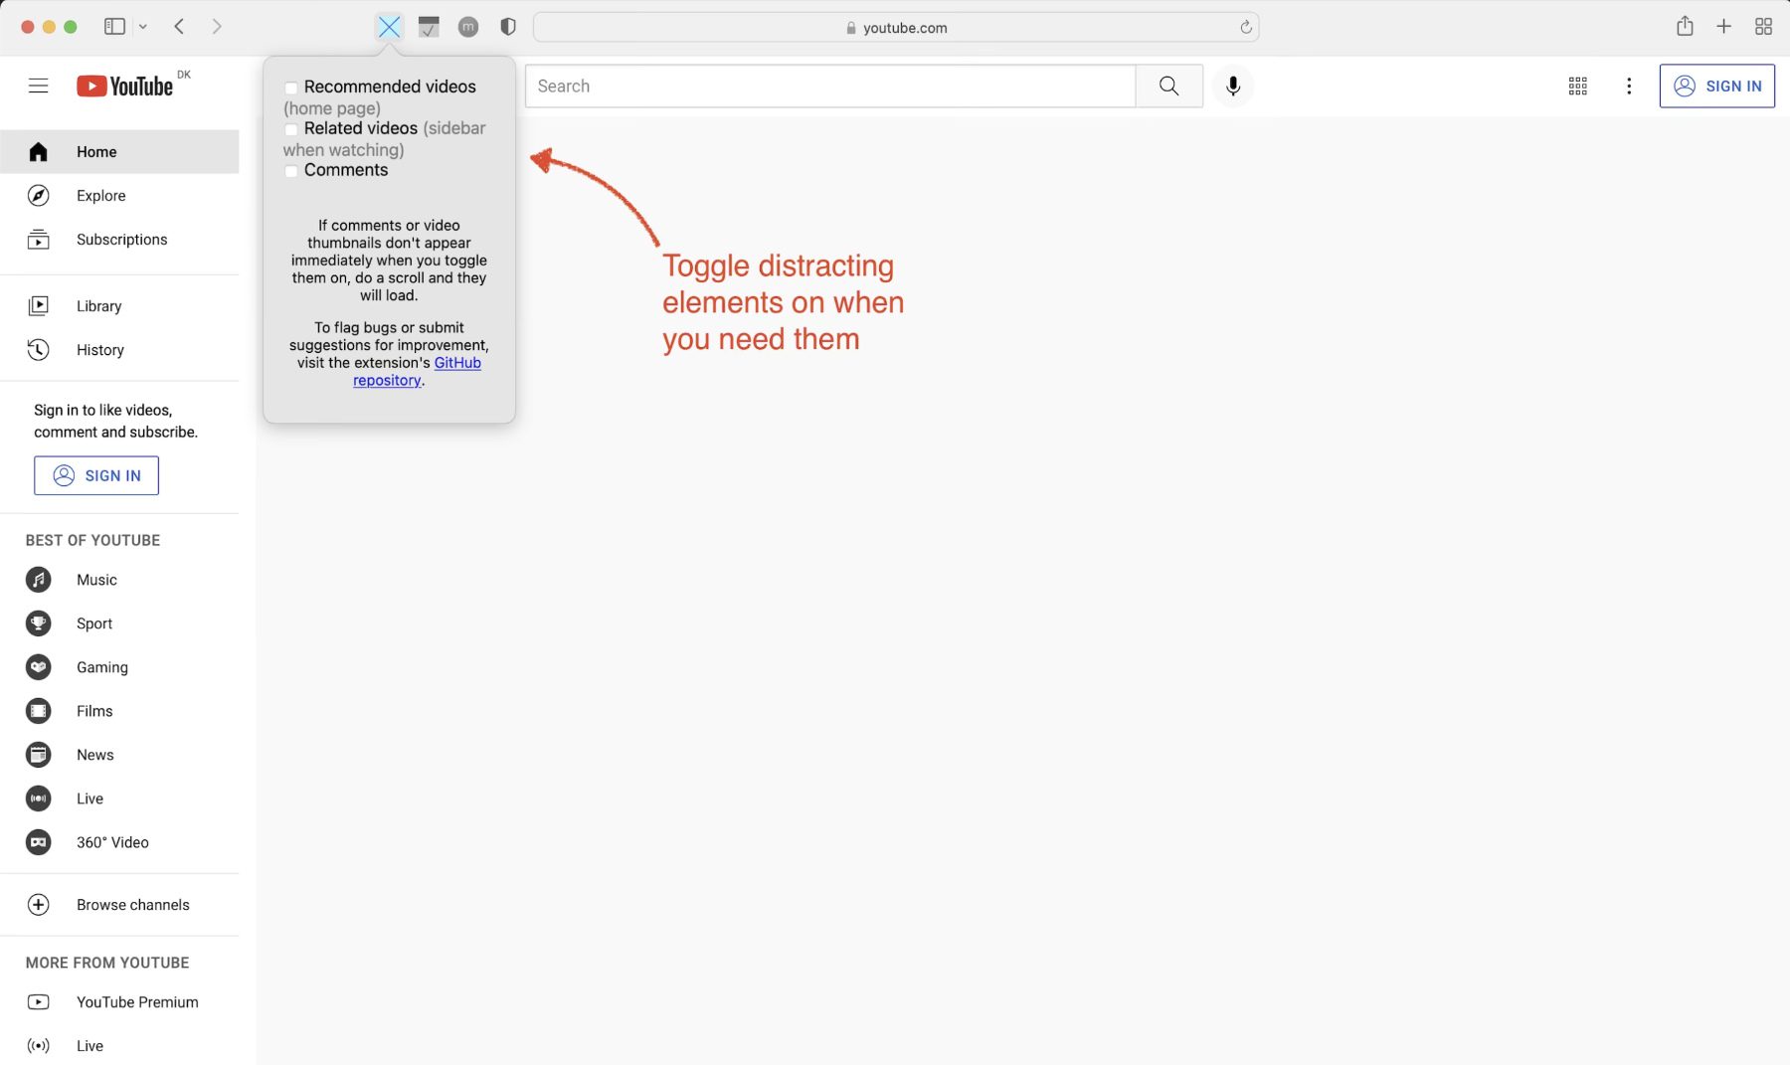Open Safari tab overview grid
This screenshot has height=1065, width=1790.
[1763, 27]
